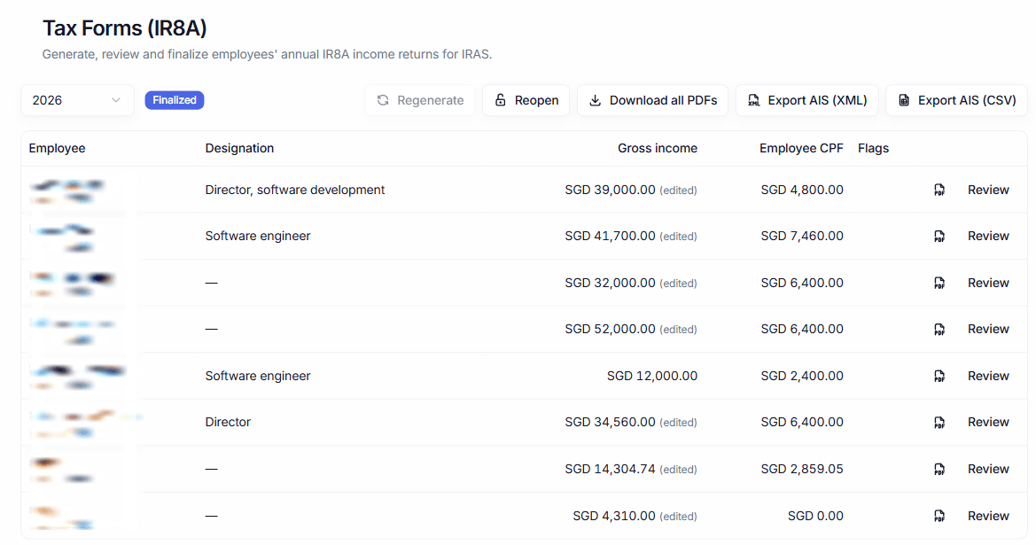This screenshot has width=1036, height=545.
Task: Open PDF for the SGD 4,310.00 row
Action: [x=939, y=517]
